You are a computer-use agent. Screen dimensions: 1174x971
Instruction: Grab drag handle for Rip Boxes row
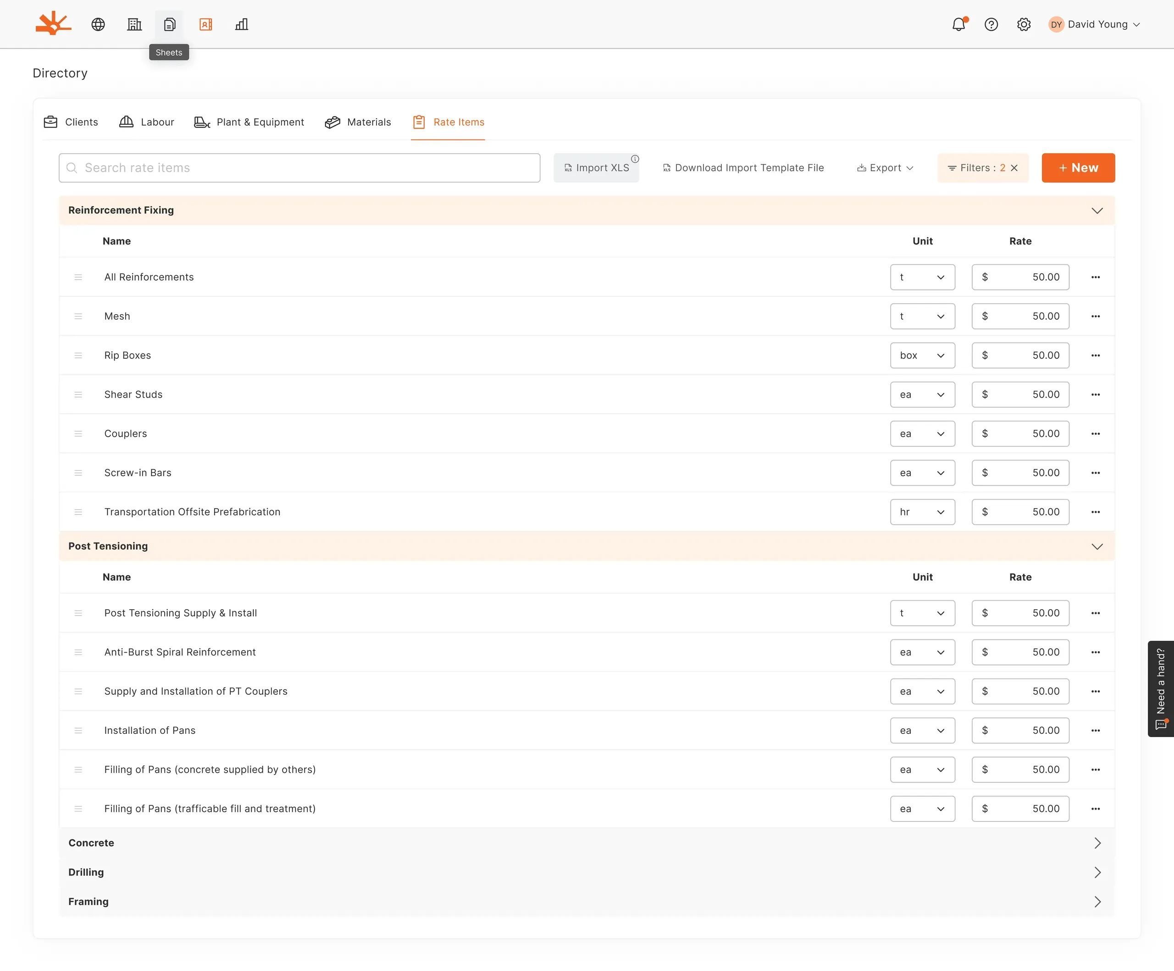[x=78, y=355]
